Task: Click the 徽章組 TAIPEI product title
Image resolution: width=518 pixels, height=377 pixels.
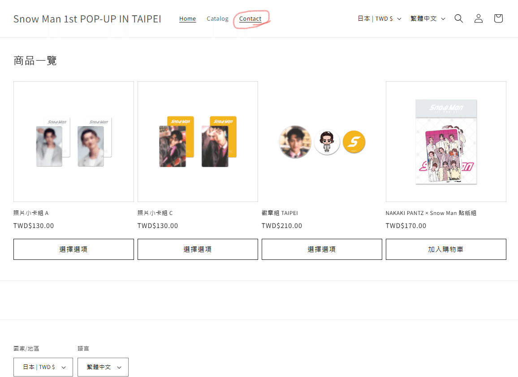Action: tap(280, 213)
